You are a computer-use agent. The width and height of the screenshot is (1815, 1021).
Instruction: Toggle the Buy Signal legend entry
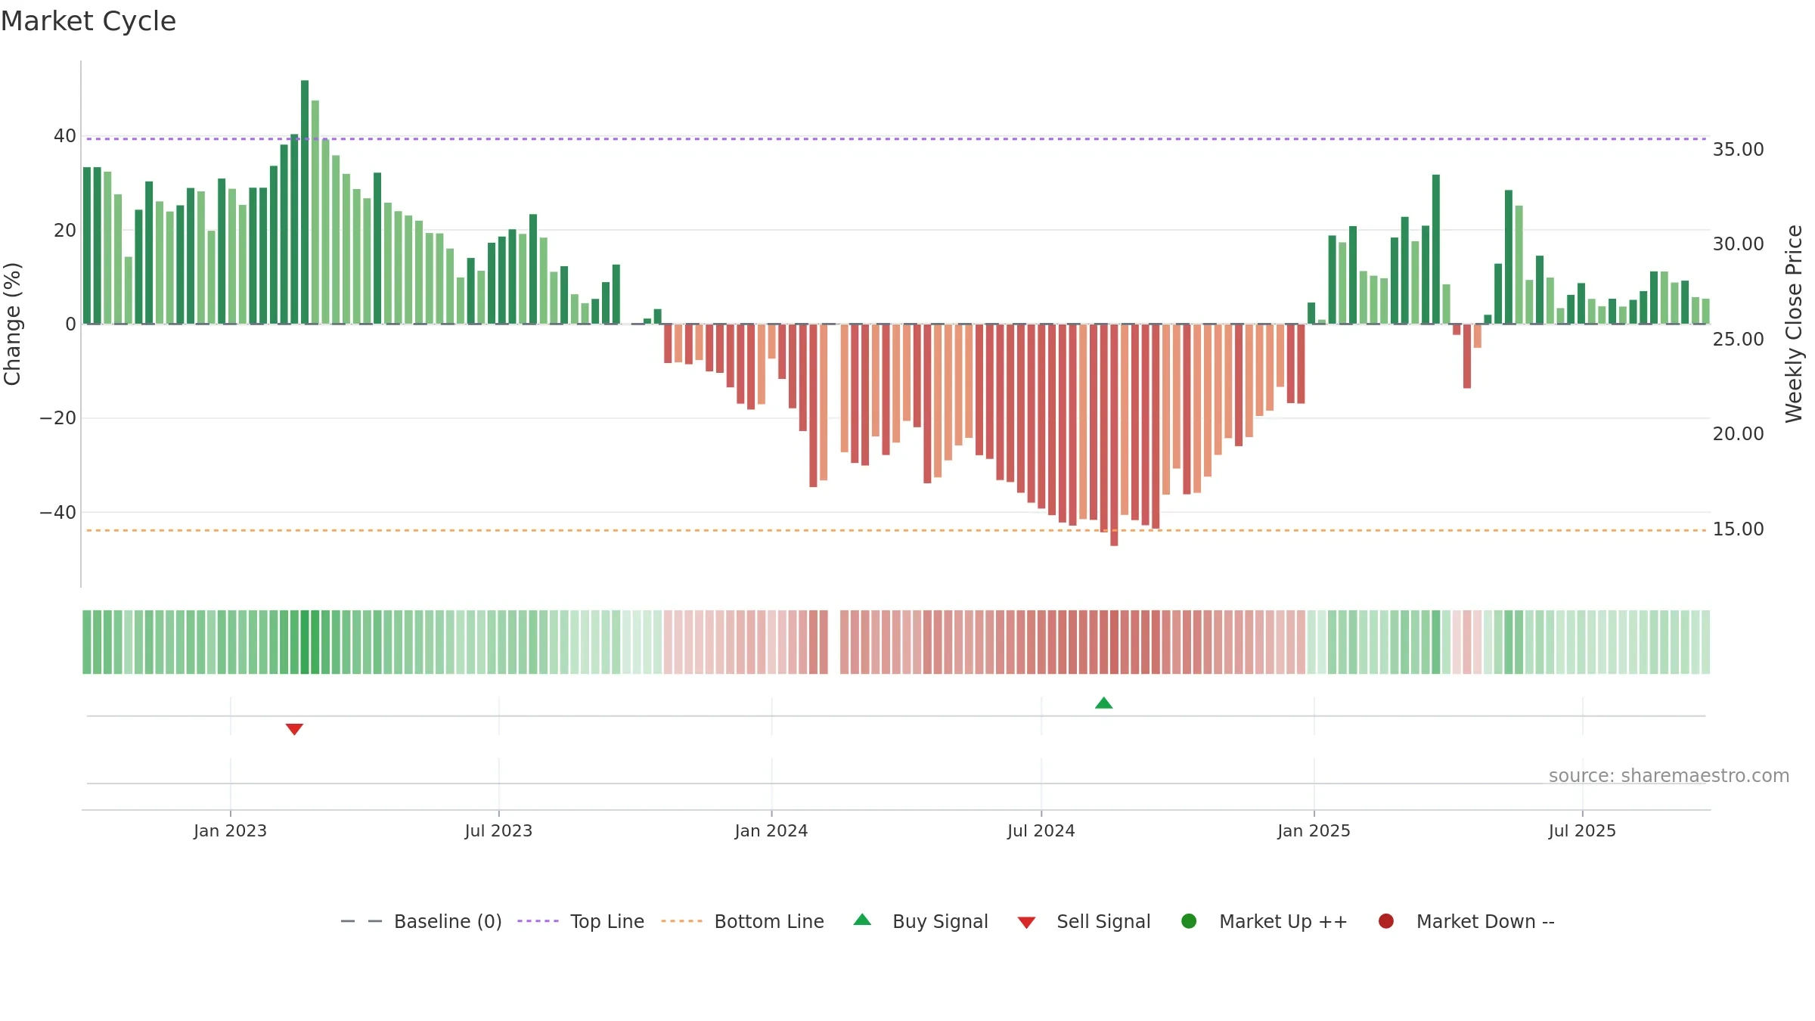coord(920,921)
